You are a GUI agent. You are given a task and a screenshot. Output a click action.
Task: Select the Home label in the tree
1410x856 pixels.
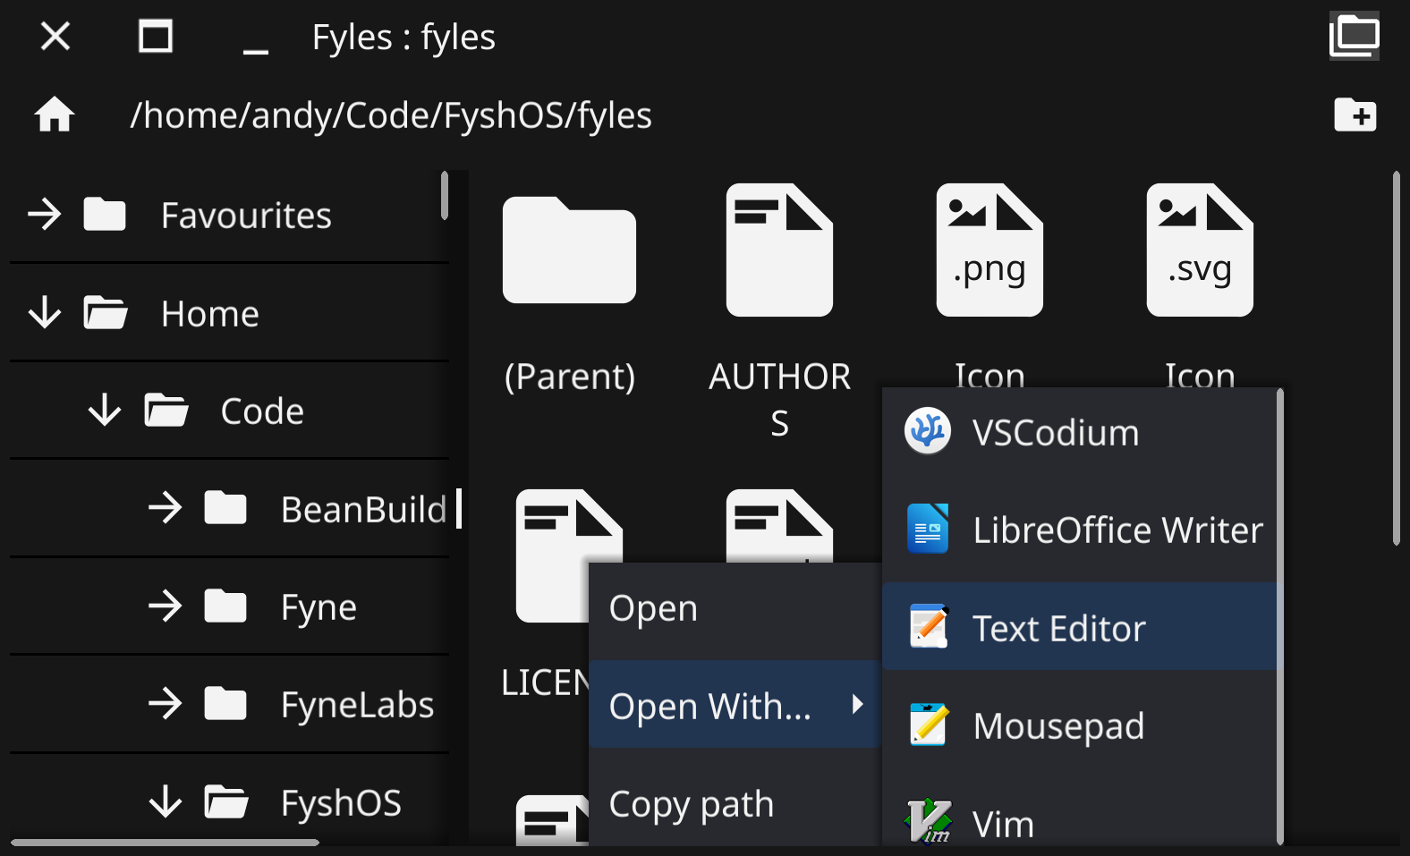pos(210,314)
